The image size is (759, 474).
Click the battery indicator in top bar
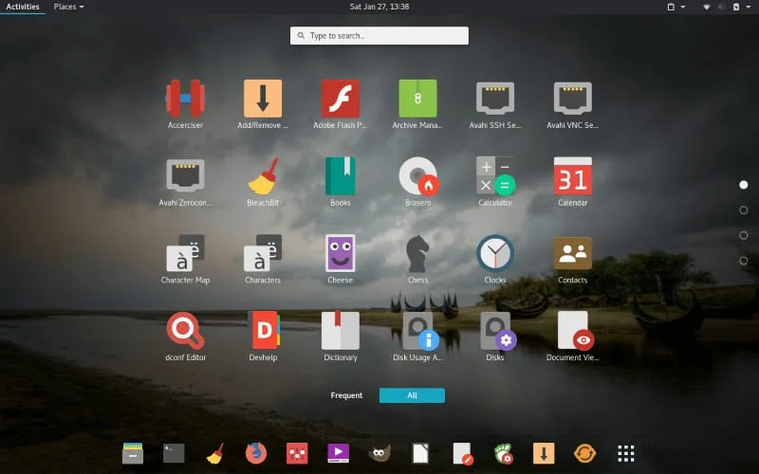(x=736, y=7)
